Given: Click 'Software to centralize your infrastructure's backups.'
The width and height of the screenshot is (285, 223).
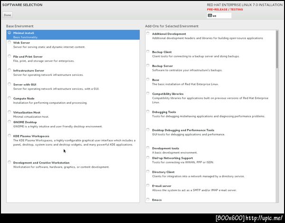Looking at the screenshot, I should coord(187,70).
